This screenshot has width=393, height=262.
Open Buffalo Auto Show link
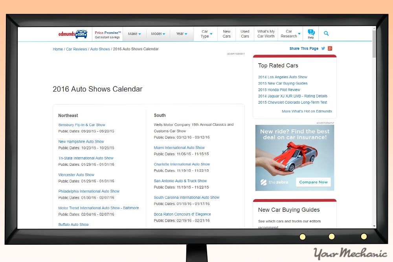[x=73, y=224]
